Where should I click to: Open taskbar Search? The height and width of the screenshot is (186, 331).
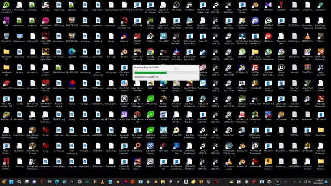[19, 182]
